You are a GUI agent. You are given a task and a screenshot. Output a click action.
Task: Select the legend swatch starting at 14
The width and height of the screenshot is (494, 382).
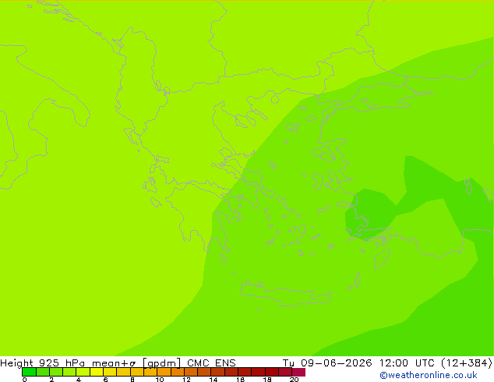pyautogui.click(x=217, y=372)
